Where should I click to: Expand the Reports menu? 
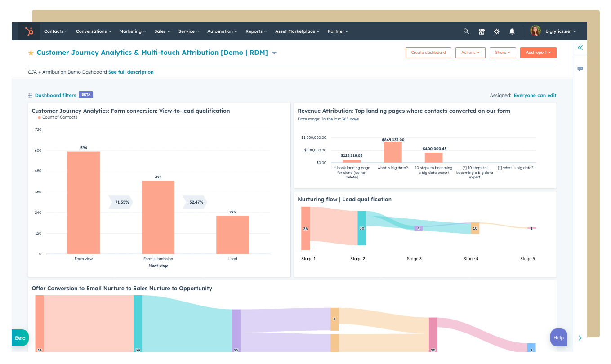tap(256, 31)
